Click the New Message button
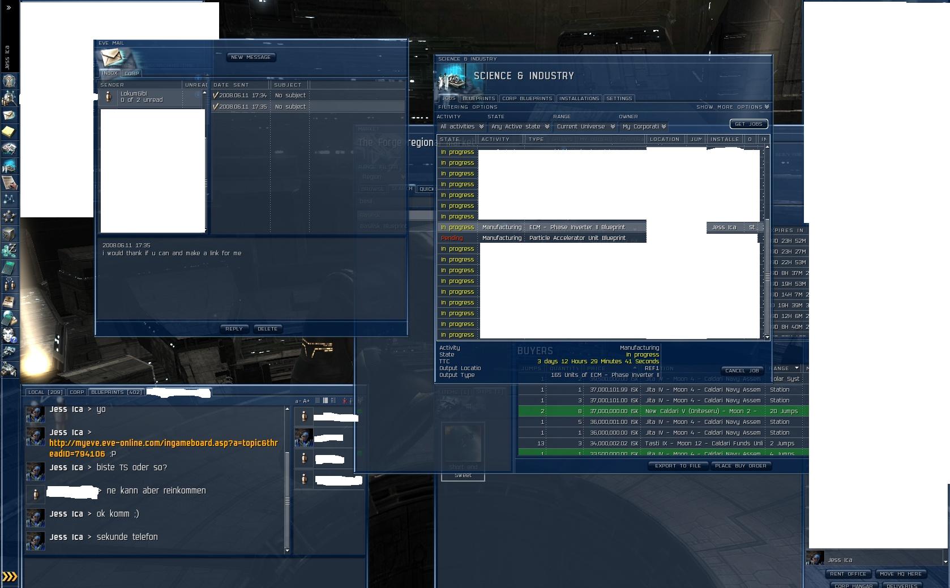Screen dimensions: 950x588 251,57
